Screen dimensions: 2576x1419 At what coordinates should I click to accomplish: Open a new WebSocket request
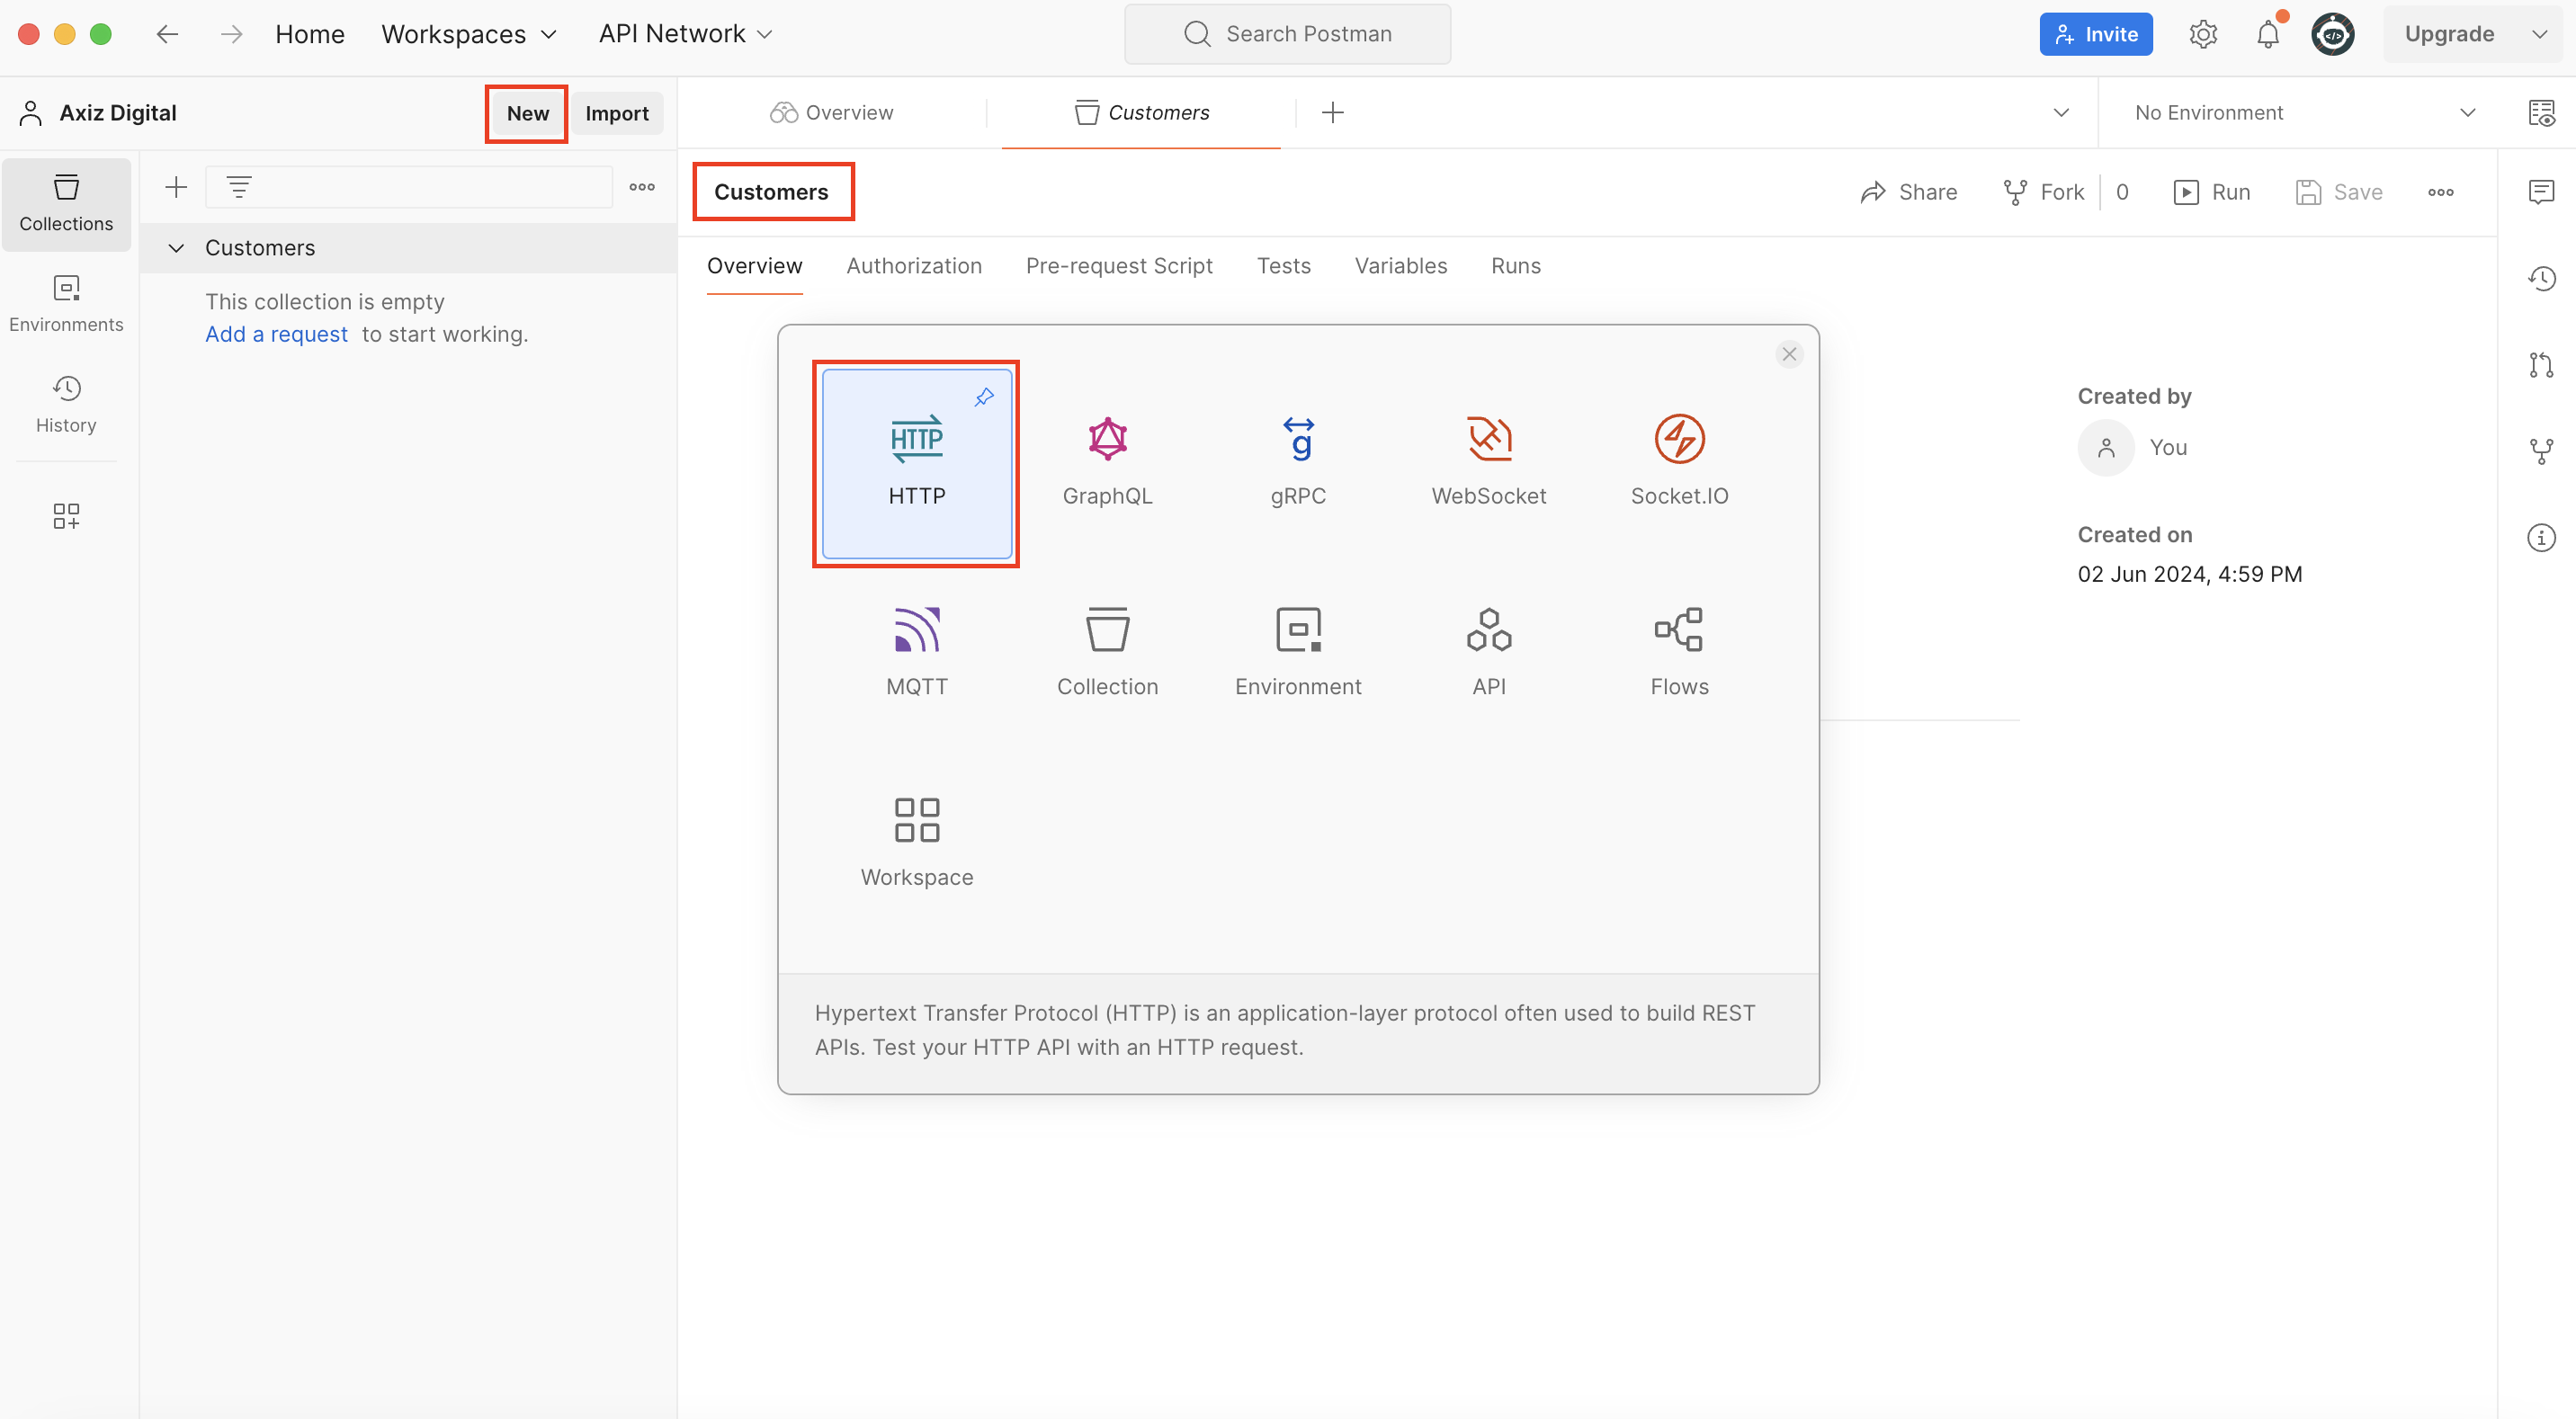[1488, 463]
